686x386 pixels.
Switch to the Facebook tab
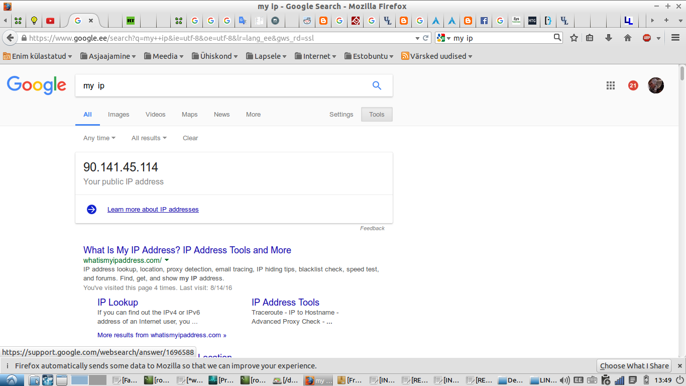[x=484, y=21]
